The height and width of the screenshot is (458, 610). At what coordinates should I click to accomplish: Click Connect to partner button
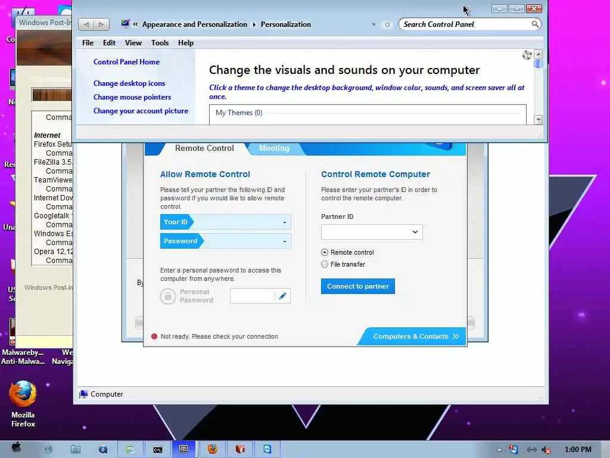pos(357,286)
